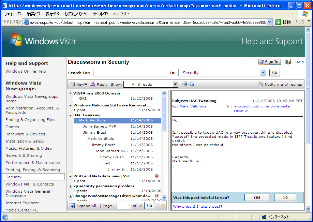This screenshot has width=313, height=222.
Task: Click the page number field
Action: tap(124, 206)
